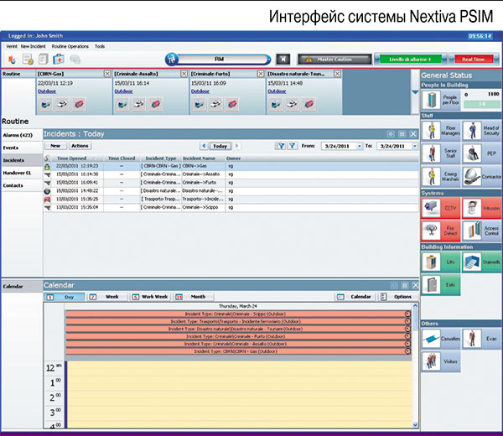Screen dimensions: 503x436
Task: Select the Access Control icon
Action: [x=480, y=230]
